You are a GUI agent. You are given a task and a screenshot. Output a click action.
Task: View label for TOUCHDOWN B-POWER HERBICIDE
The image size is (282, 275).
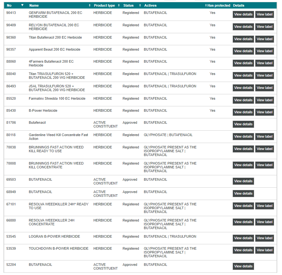(x=265, y=250)
